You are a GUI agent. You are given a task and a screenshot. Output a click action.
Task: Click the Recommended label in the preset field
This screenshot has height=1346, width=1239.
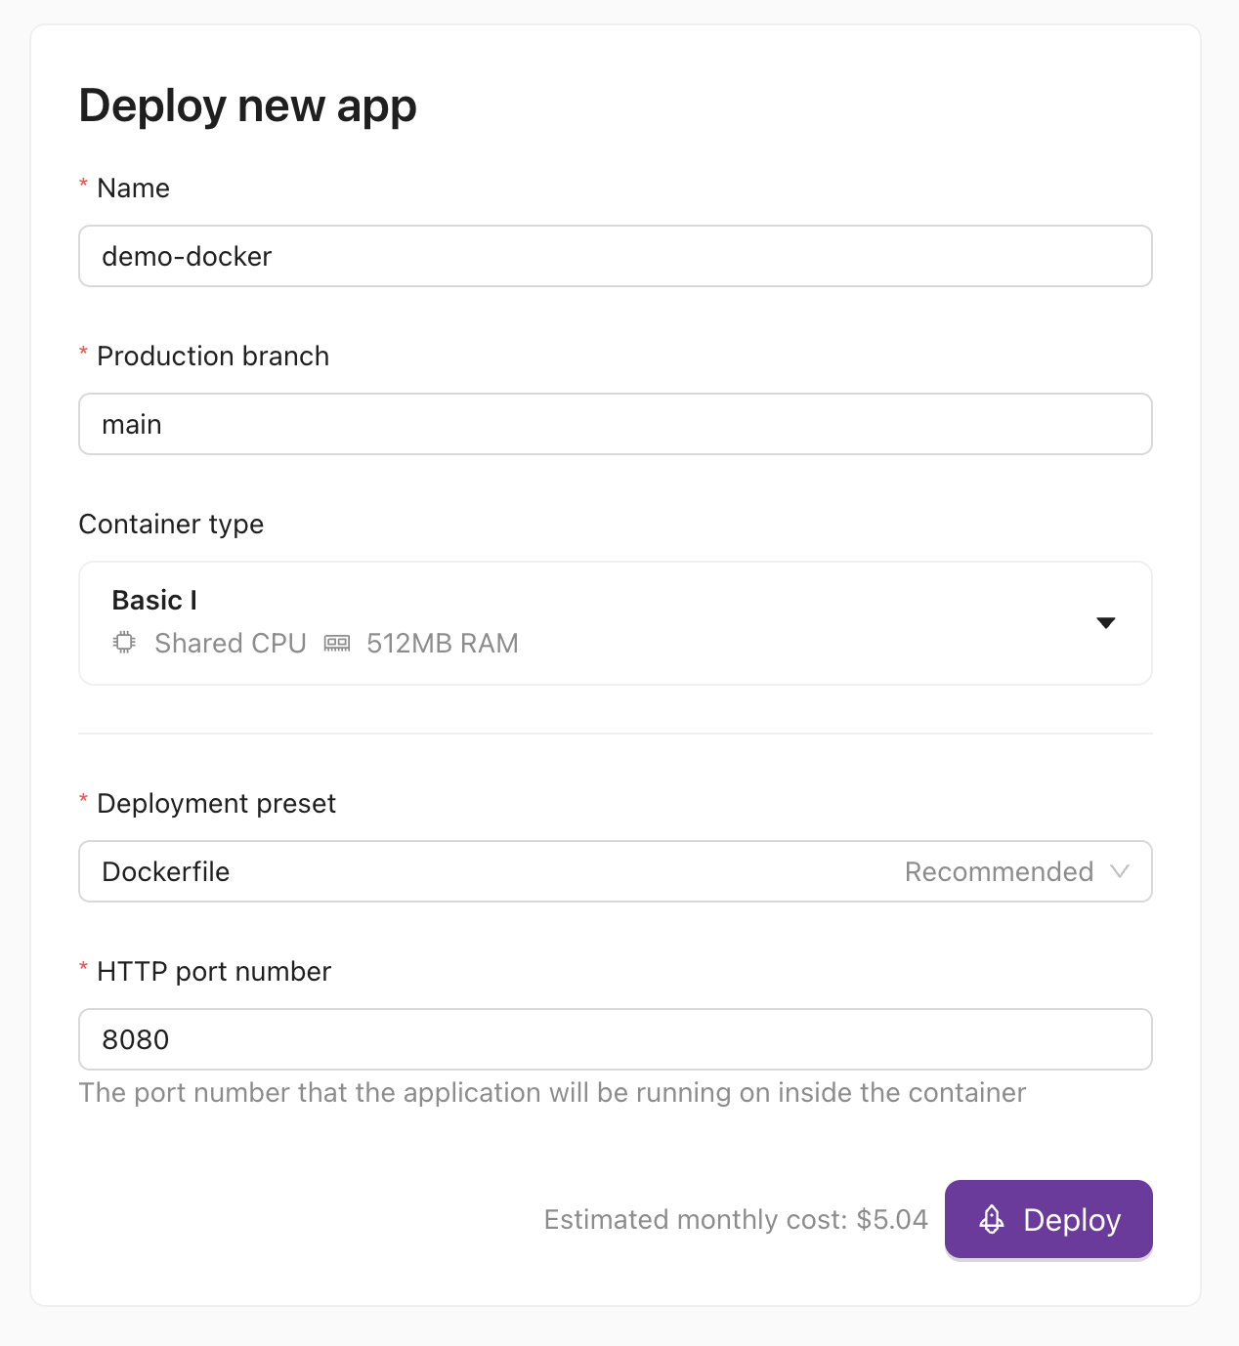click(999, 871)
